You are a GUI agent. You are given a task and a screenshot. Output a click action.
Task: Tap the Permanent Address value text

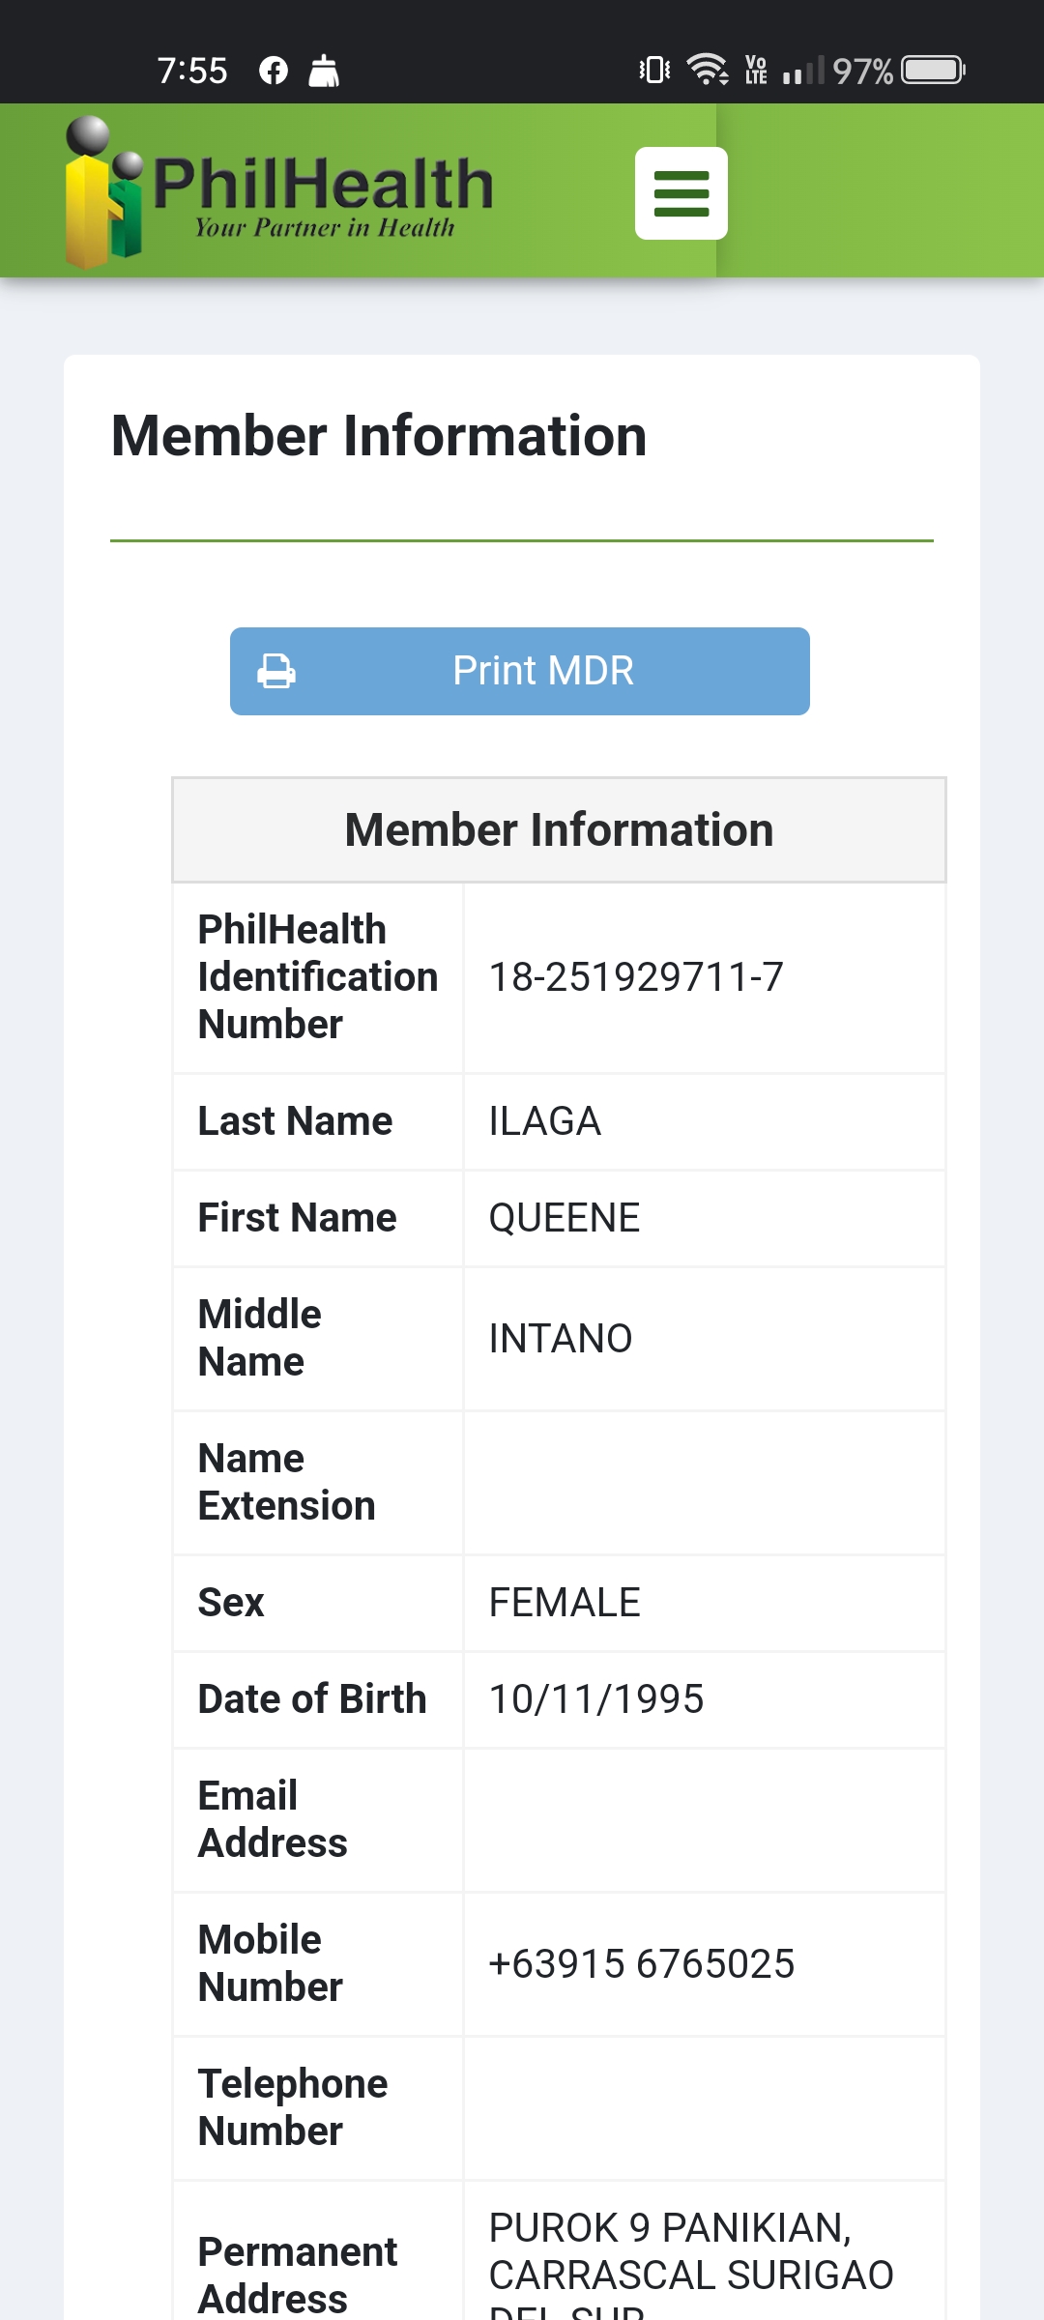(x=690, y=2252)
